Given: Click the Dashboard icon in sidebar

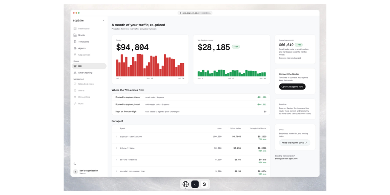Looking at the screenshot, I should [75, 29].
